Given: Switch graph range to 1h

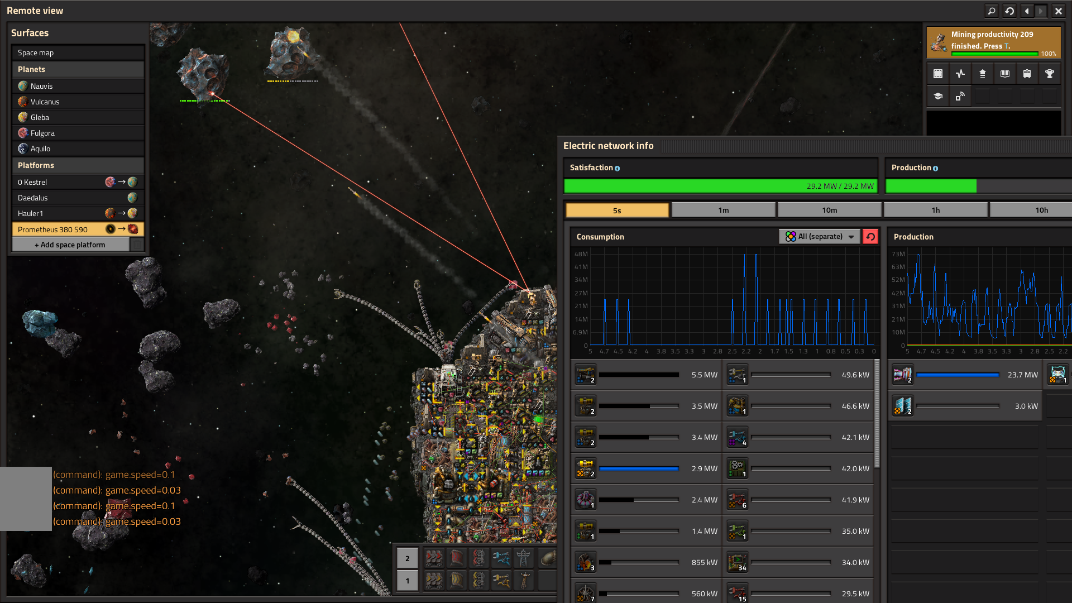Looking at the screenshot, I should [935, 210].
